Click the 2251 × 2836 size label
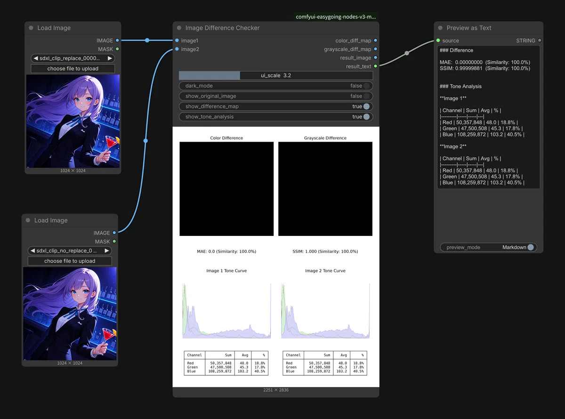The width and height of the screenshot is (565, 419). [x=276, y=390]
